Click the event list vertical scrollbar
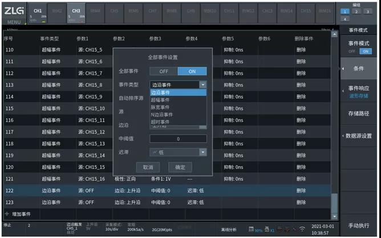 (334, 201)
